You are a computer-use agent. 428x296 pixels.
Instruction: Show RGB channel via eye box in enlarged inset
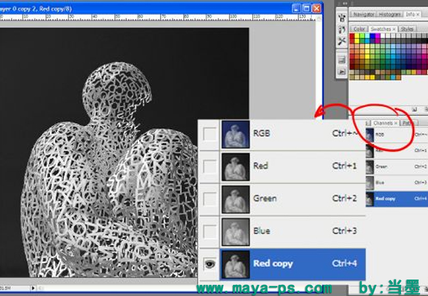(x=209, y=134)
